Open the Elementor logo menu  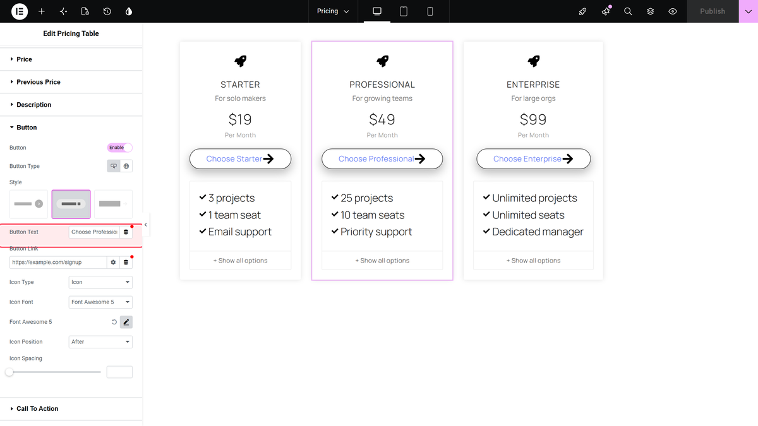click(x=20, y=11)
